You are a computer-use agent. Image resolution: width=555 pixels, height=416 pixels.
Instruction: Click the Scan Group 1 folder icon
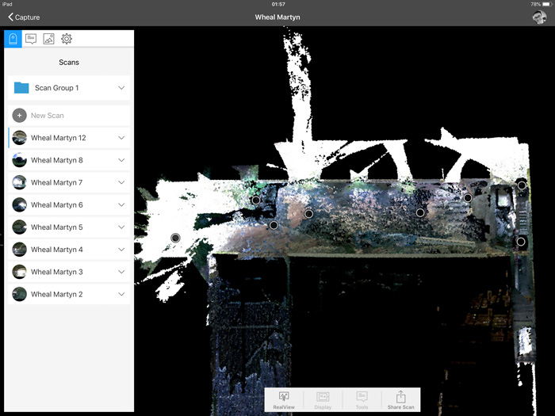[21, 88]
